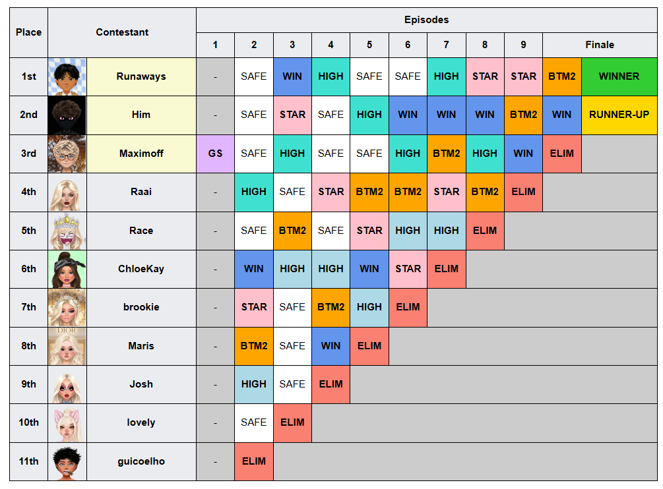Click the Finale column header
The height and width of the screenshot is (489, 663).
(600, 45)
